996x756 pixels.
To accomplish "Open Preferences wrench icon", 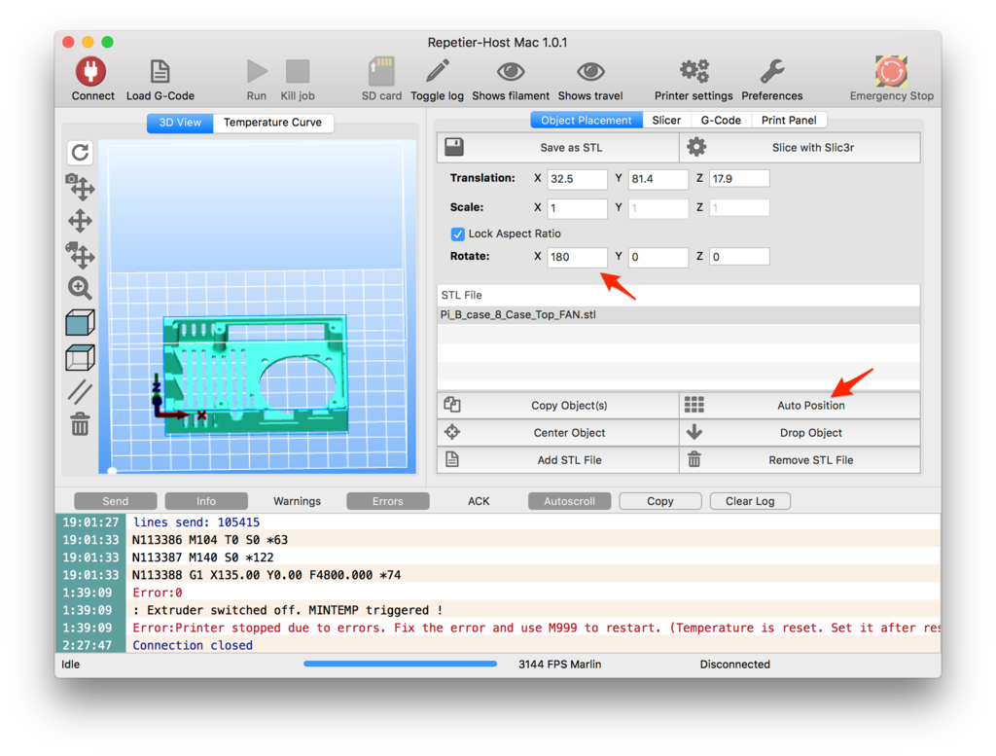I will click(x=771, y=71).
